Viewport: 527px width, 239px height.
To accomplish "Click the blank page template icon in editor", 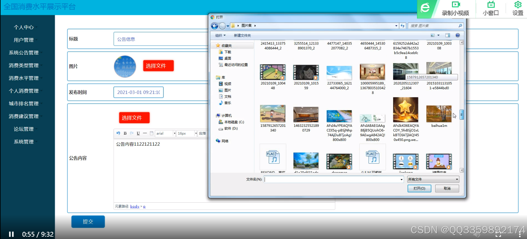I will pos(152,133).
